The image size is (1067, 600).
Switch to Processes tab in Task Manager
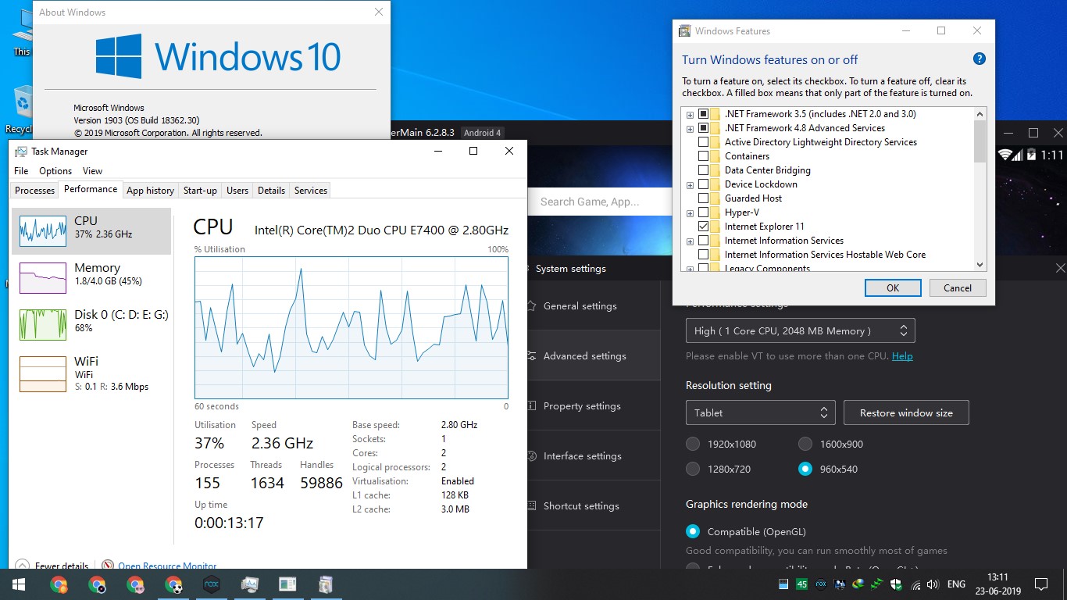[x=35, y=190]
